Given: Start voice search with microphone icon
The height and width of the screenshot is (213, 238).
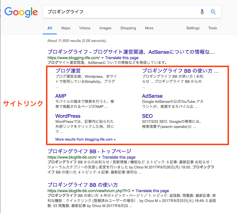Looking at the screenshot, I should tap(202, 12).
